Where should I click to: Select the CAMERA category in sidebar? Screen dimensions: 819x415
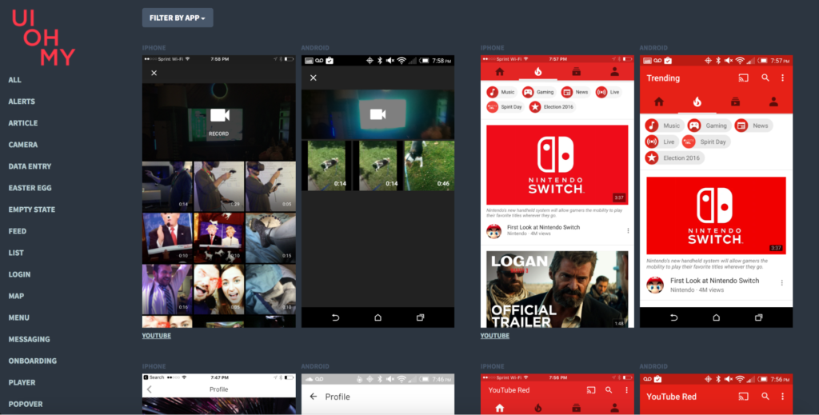coord(22,145)
